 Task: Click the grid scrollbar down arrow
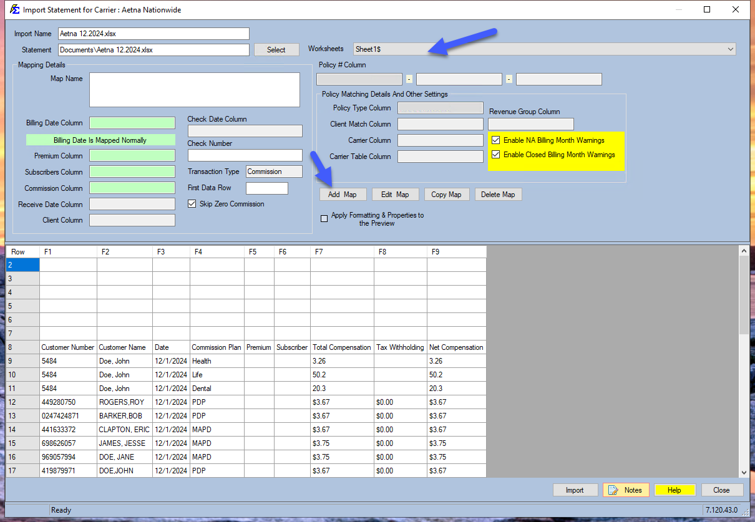[744, 472]
